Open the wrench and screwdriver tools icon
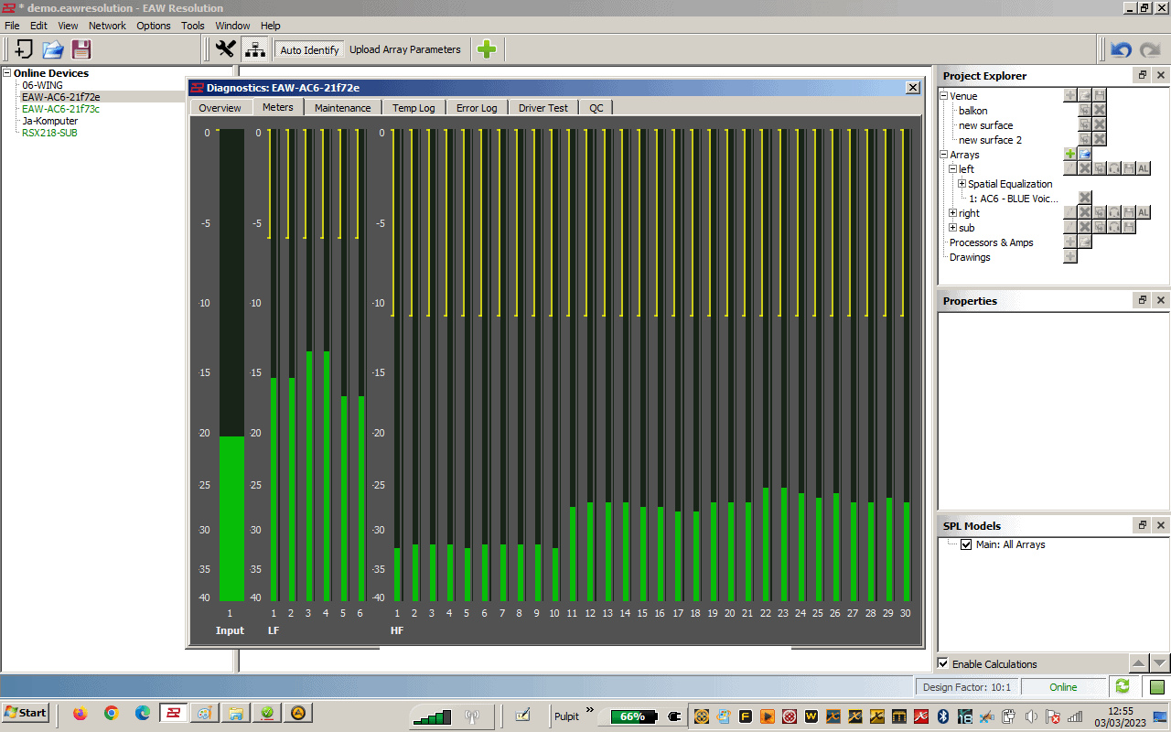The height and width of the screenshot is (732, 1171). pyautogui.click(x=225, y=49)
